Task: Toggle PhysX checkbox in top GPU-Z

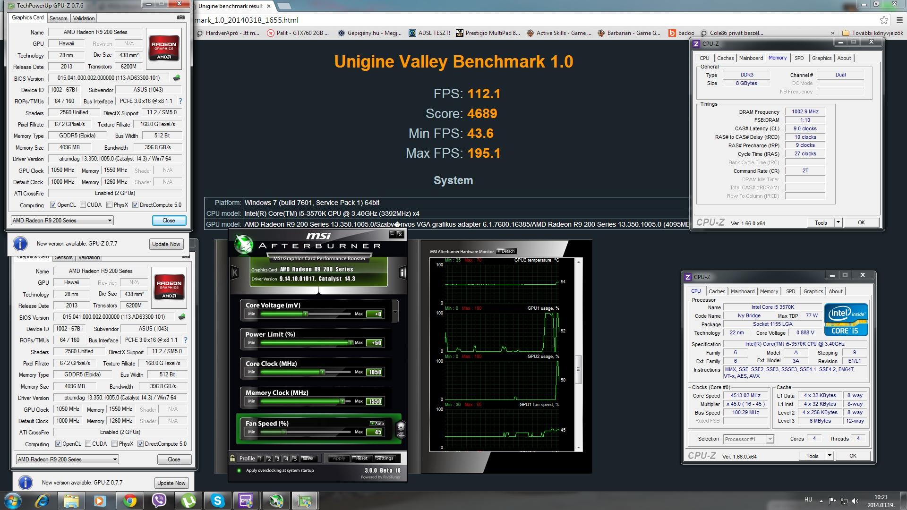Action: point(110,205)
